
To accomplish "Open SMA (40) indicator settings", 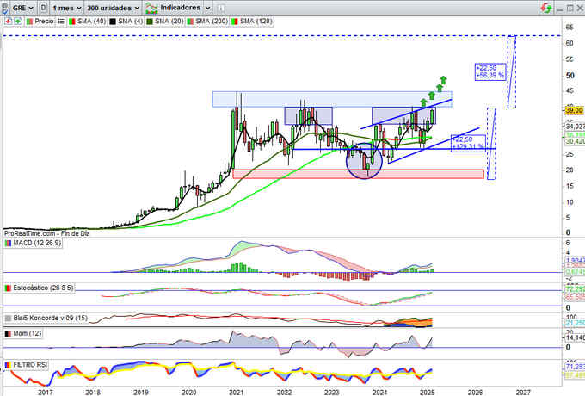I will [91, 22].
